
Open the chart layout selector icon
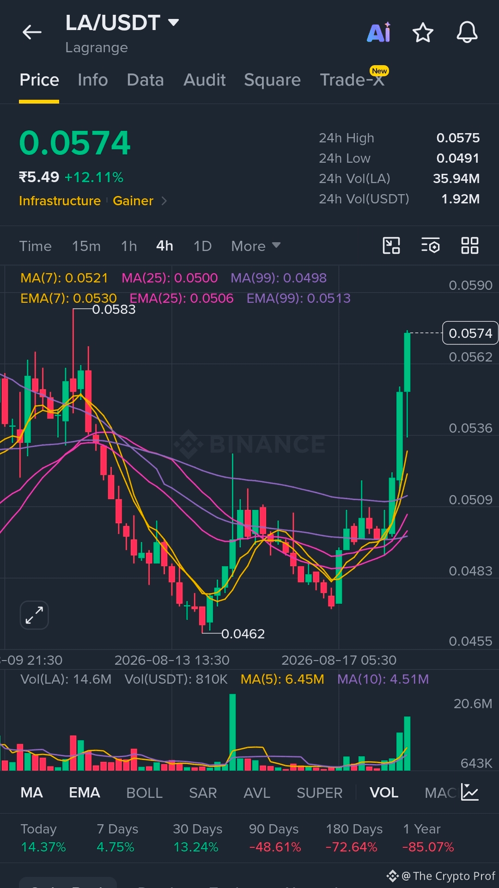[391, 245]
